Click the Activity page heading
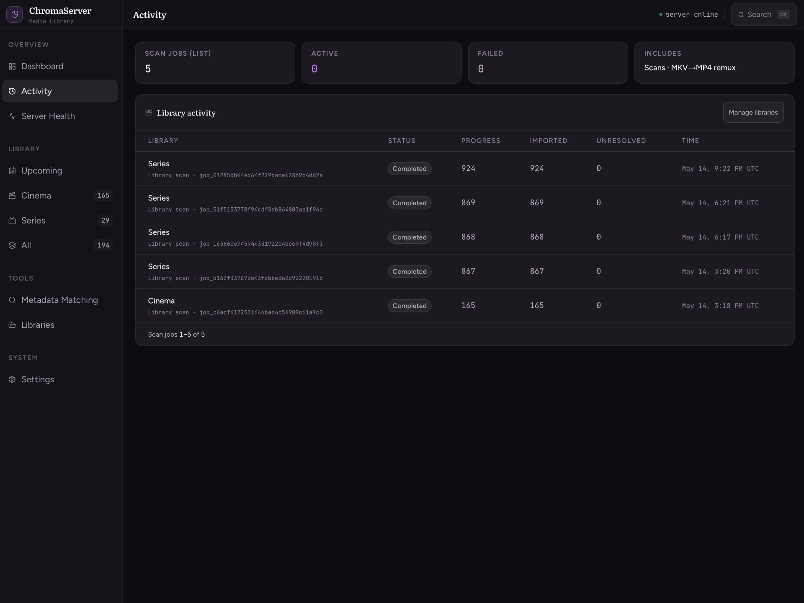The height and width of the screenshot is (603, 804). 149,15
